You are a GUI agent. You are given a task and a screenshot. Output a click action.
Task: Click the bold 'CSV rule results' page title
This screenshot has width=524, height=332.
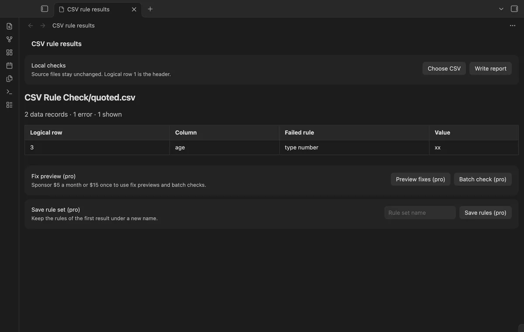(56, 44)
